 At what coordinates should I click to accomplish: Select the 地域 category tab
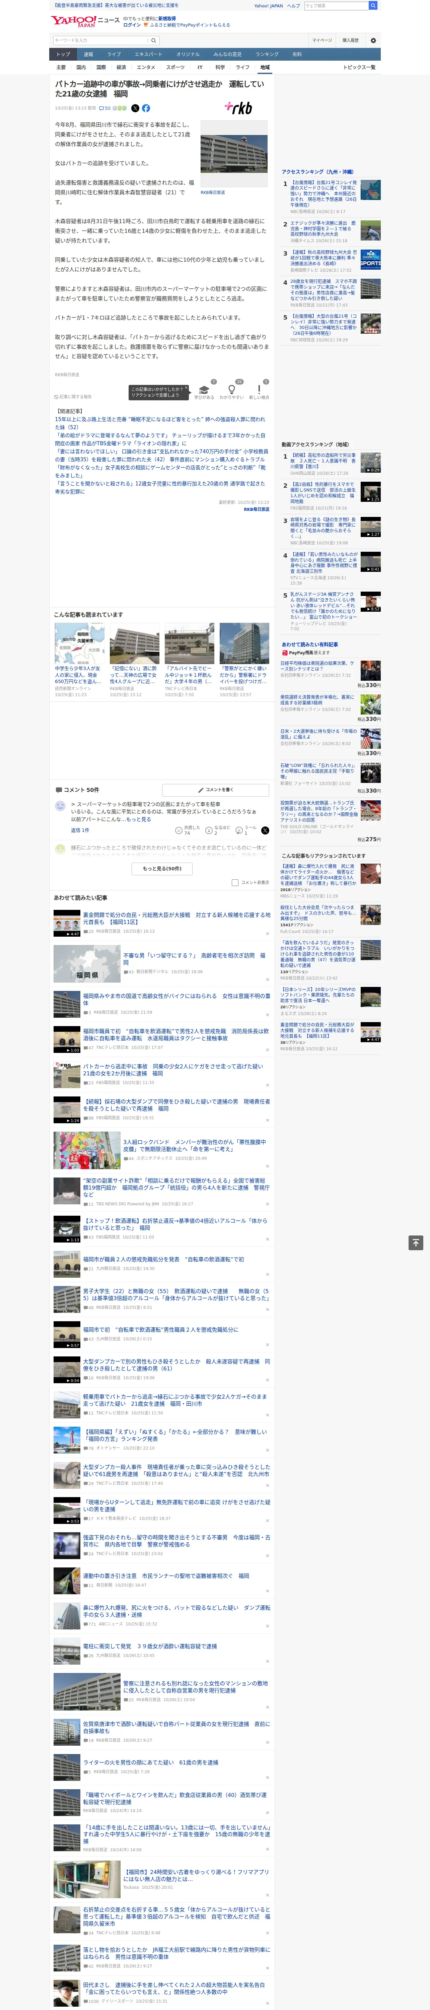[265, 68]
